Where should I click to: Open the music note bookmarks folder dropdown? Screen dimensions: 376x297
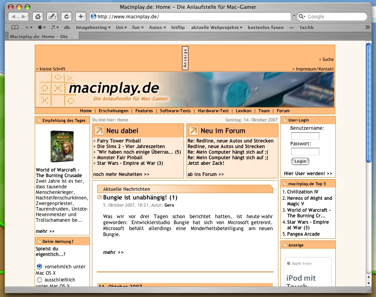55,27
